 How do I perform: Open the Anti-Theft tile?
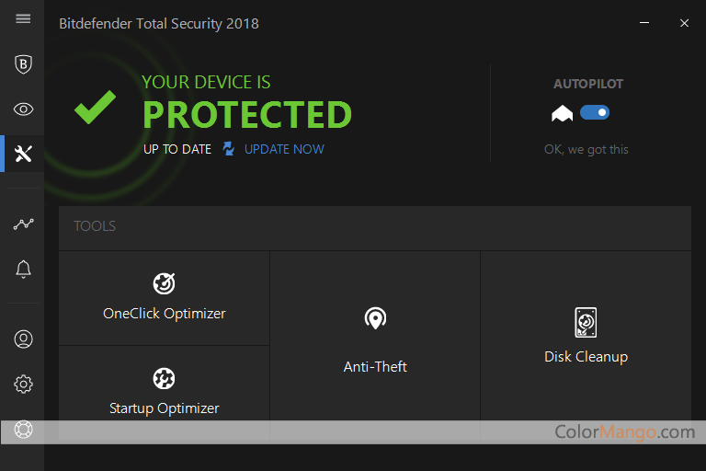(x=375, y=340)
